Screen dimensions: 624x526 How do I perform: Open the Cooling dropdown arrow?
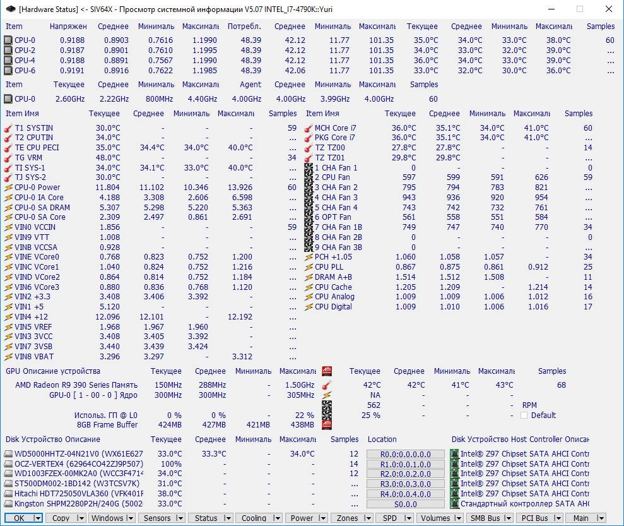(x=277, y=518)
